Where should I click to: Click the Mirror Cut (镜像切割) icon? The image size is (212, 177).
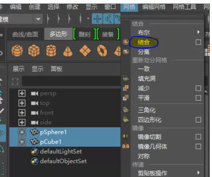126,137
